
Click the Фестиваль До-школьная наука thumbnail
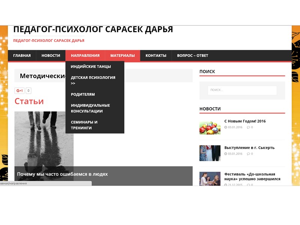tap(210, 179)
